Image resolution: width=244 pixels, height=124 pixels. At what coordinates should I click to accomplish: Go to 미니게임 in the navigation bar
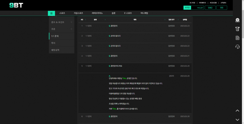point(144,13)
